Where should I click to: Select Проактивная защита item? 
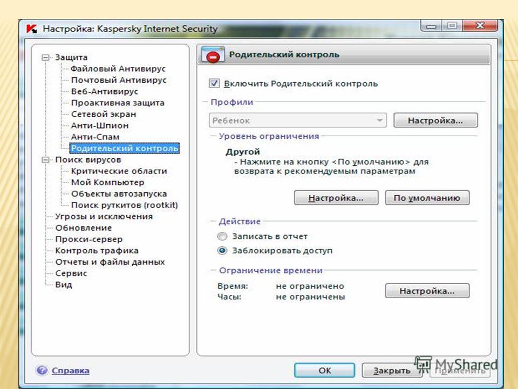pyautogui.click(x=118, y=103)
